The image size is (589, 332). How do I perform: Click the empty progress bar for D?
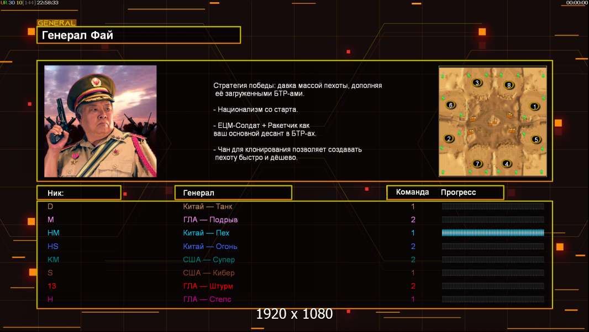tap(493, 206)
